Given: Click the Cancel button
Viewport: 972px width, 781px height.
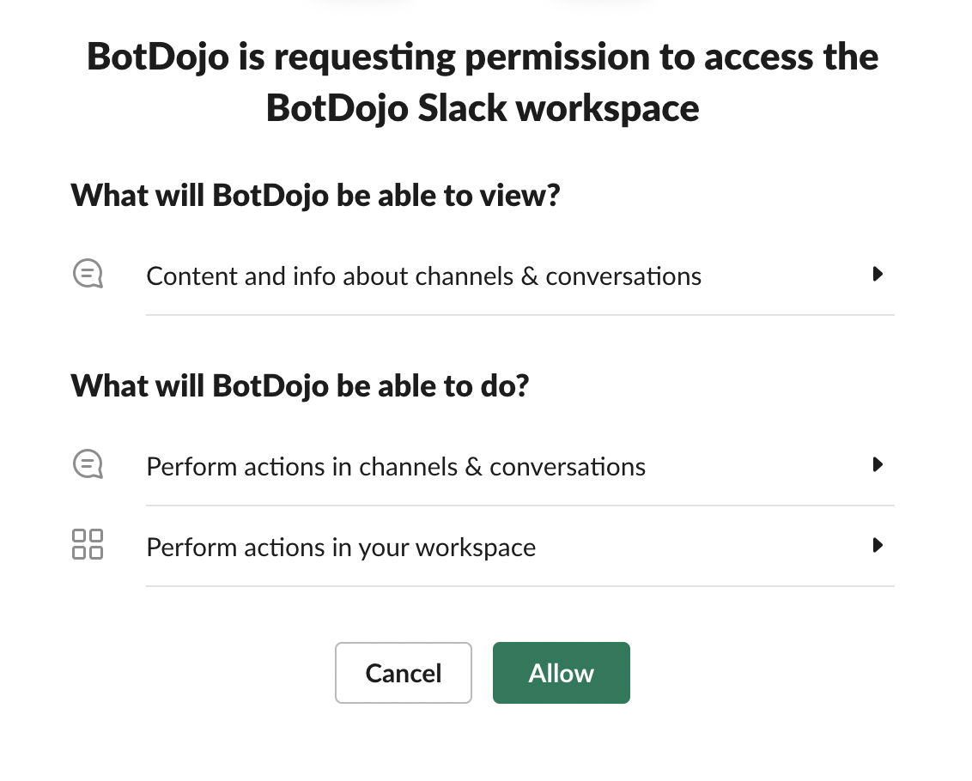Looking at the screenshot, I should [403, 673].
